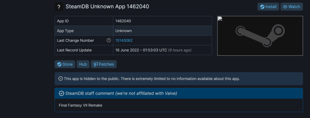Click the large Steam logo placeholder image
The image size is (310, 118).
coord(260,36)
